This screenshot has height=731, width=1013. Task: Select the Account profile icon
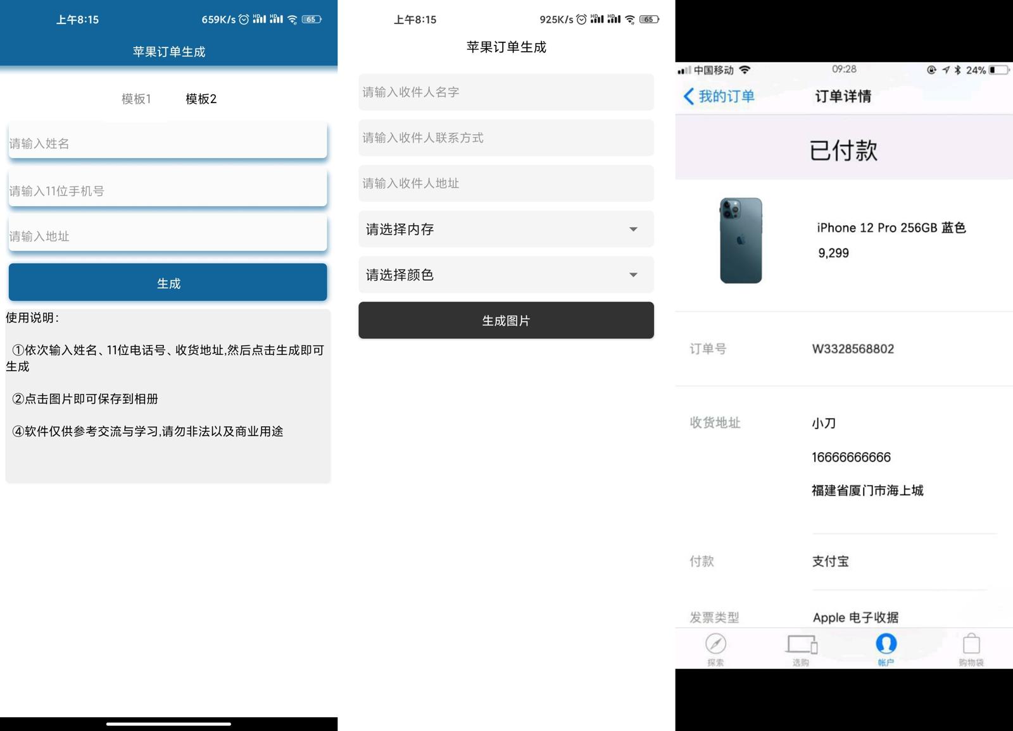tap(886, 644)
